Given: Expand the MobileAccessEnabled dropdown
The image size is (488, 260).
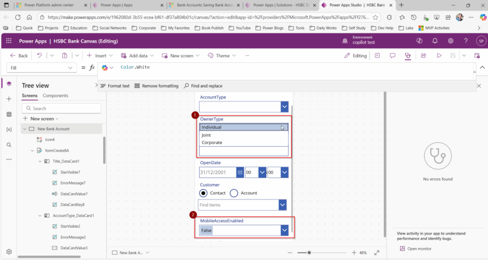Looking at the screenshot, I should (284, 231).
